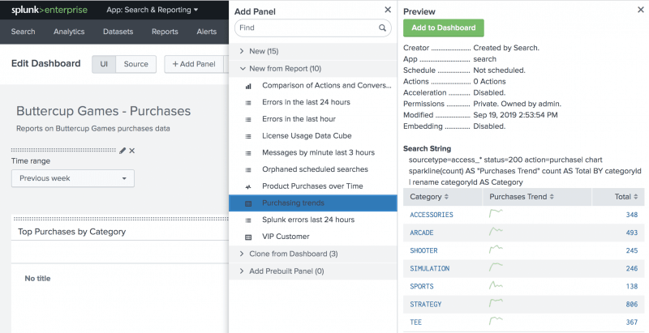Click the green Add to Dashboard button

444,28
